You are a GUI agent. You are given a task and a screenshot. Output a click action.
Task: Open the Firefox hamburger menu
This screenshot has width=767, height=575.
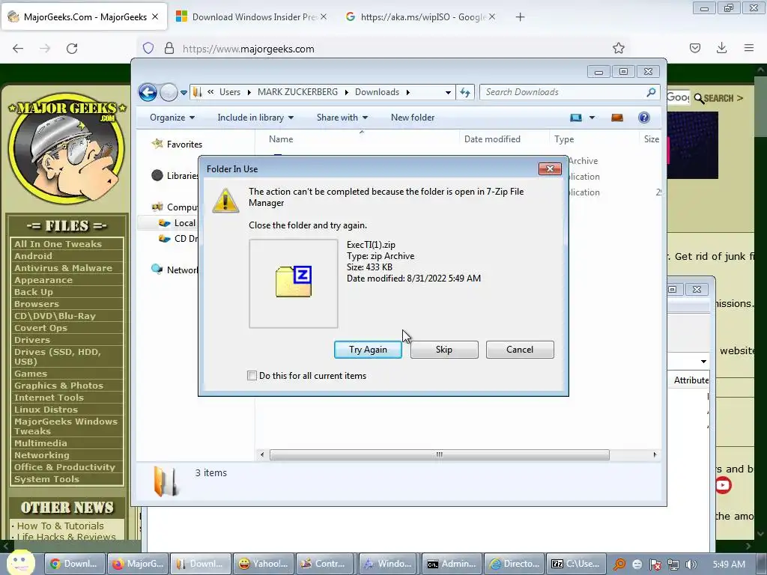[749, 48]
